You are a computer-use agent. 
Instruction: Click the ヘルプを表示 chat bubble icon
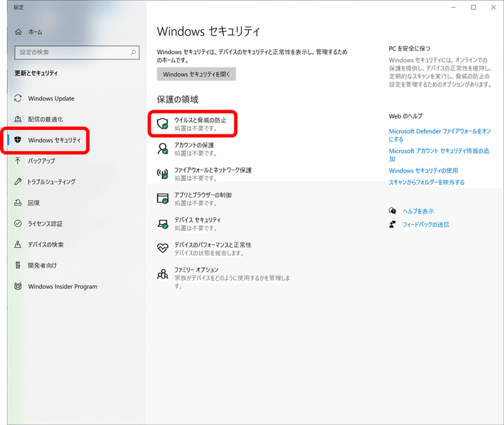[x=392, y=211]
